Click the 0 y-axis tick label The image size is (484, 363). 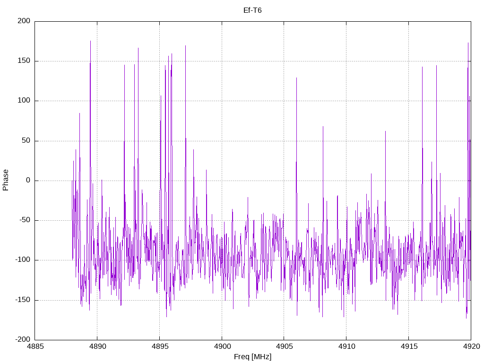[x=28, y=180]
